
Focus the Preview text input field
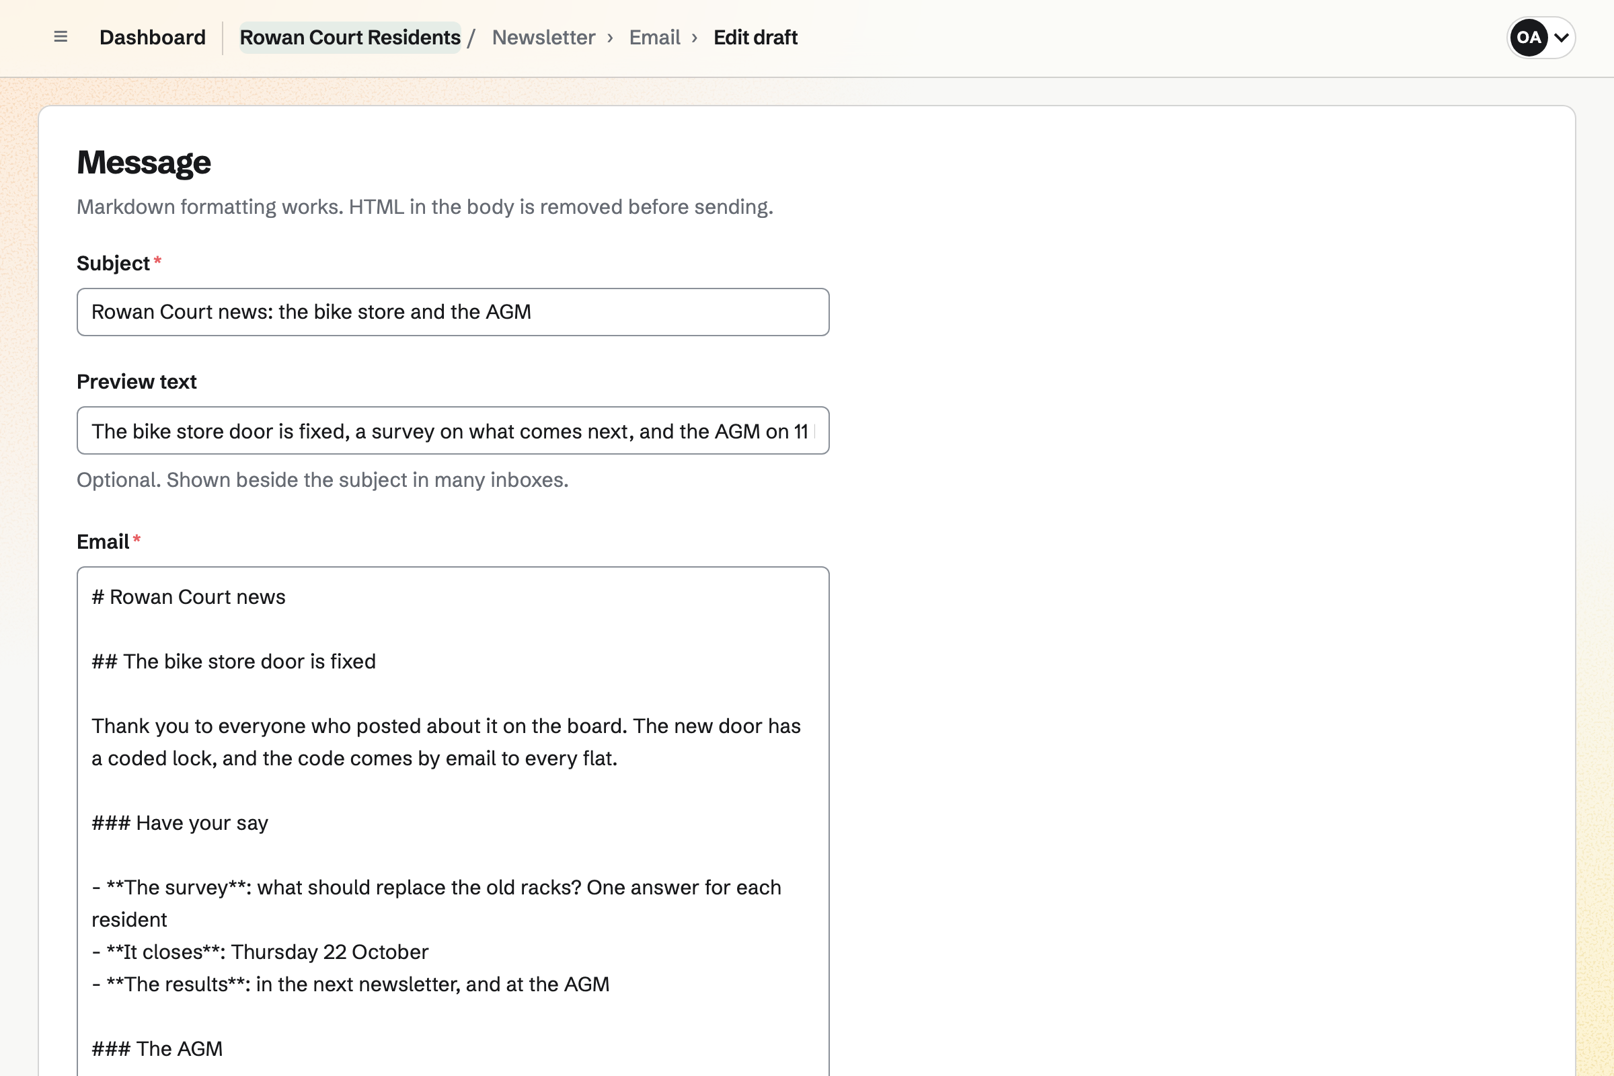tap(453, 431)
